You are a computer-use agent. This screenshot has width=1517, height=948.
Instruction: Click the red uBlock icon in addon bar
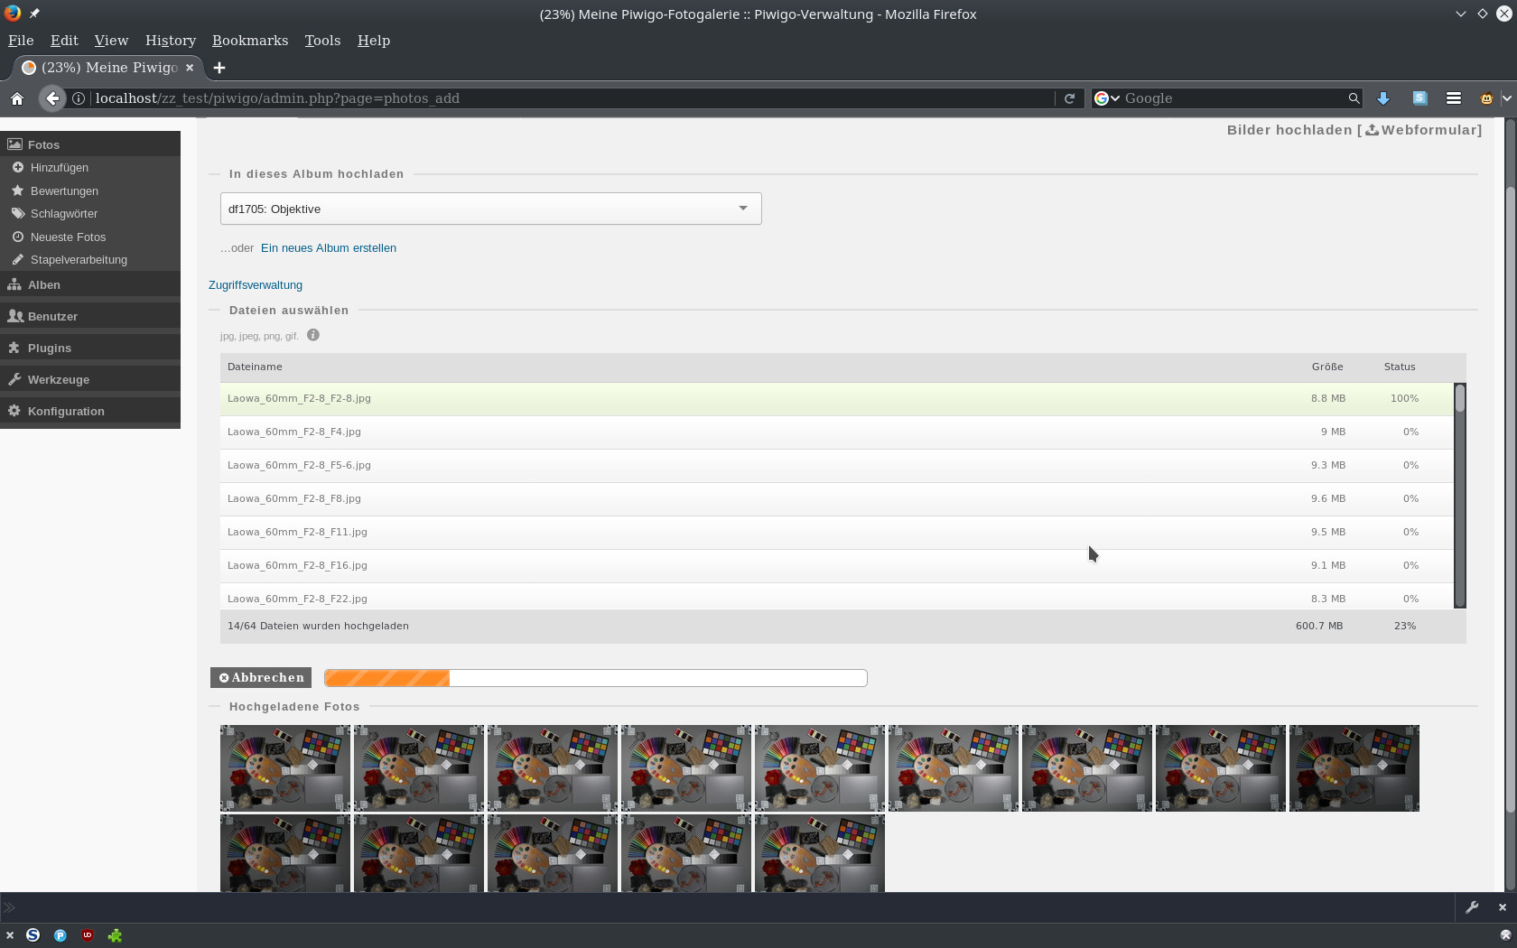click(x=88, y=935)
